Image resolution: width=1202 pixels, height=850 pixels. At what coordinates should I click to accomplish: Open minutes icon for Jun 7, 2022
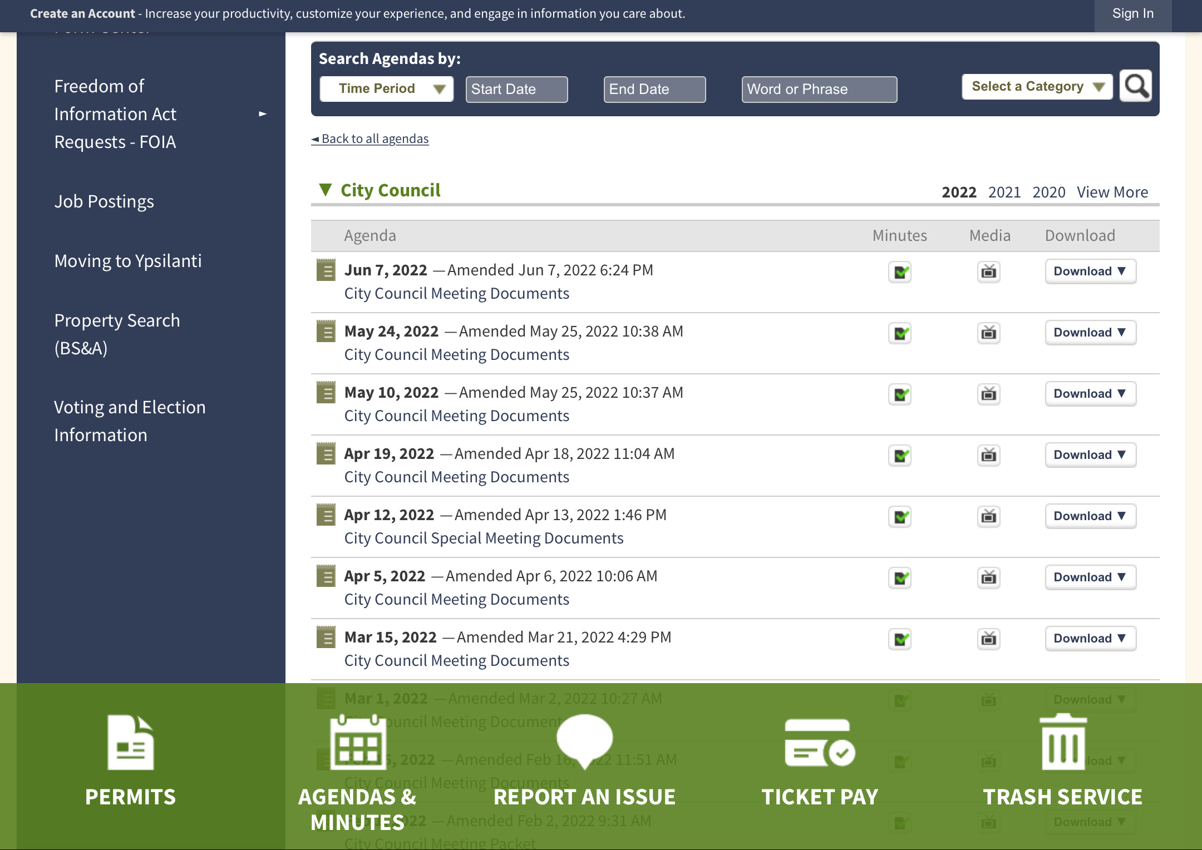click(x=899, y=272)
